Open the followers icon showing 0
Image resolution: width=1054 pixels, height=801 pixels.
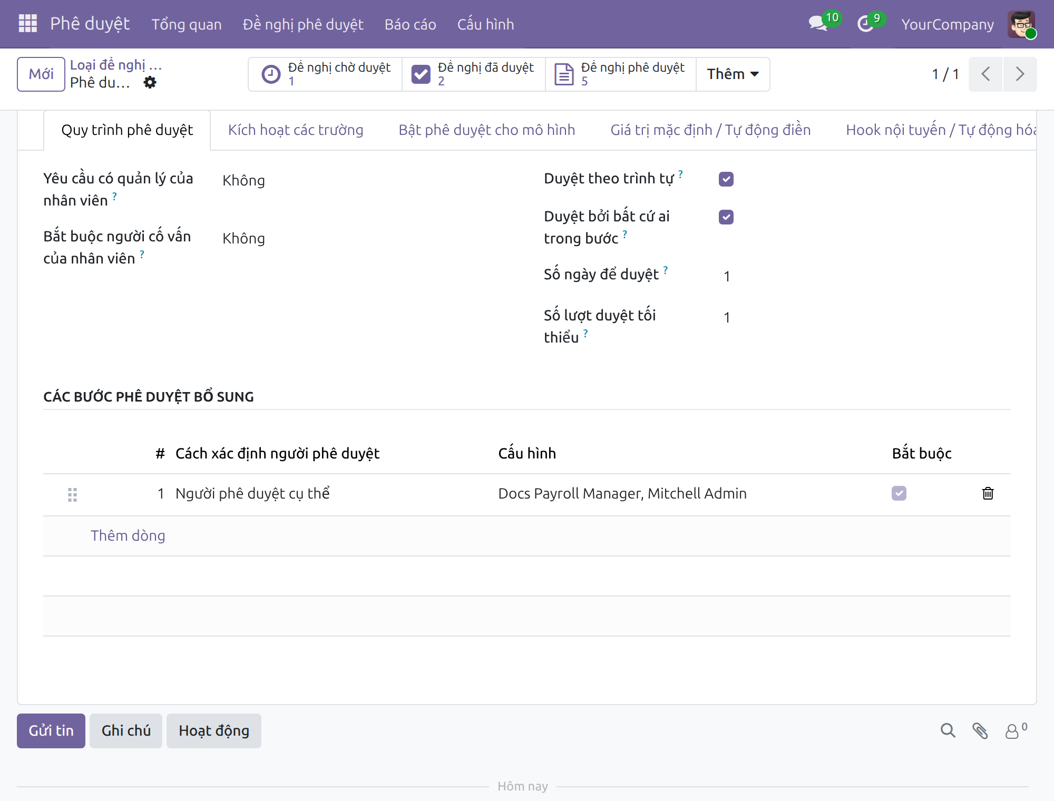1016,730
